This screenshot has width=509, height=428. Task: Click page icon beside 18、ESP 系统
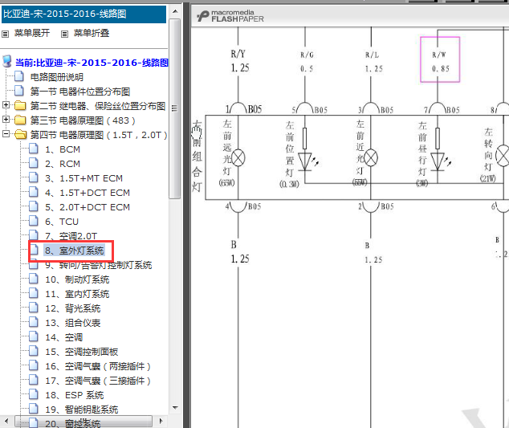(x=34, y=394)
